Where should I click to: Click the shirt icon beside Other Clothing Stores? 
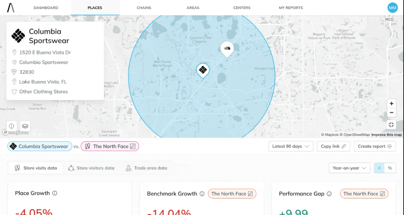(14, 92)
